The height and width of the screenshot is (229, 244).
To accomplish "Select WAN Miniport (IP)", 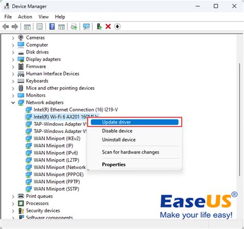I will [54, 145].
